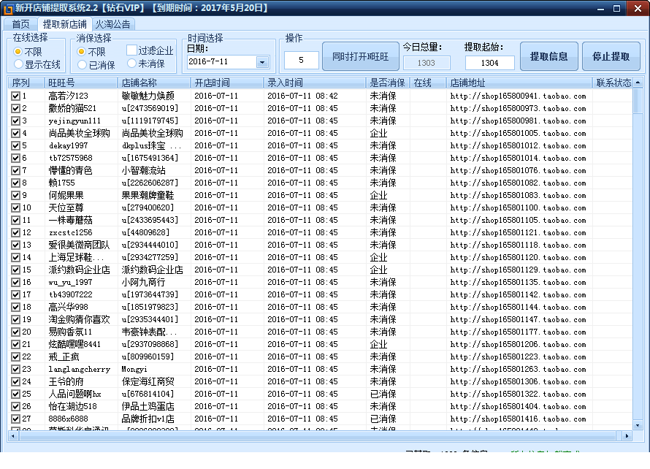
Task: Click the 今日总量 field showing 1303
Action: tap(426, 63)
